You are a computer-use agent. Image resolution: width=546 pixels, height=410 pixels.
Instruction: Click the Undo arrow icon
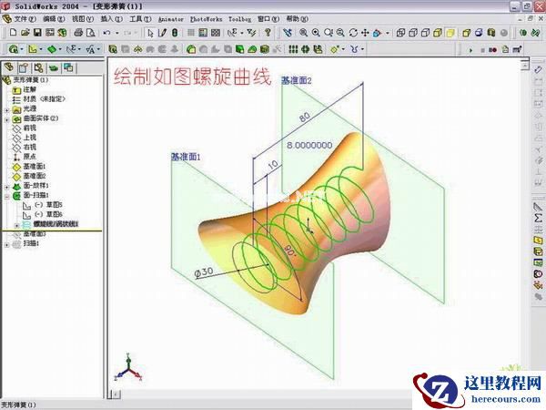pyautogui.click(x=106, y=33)
